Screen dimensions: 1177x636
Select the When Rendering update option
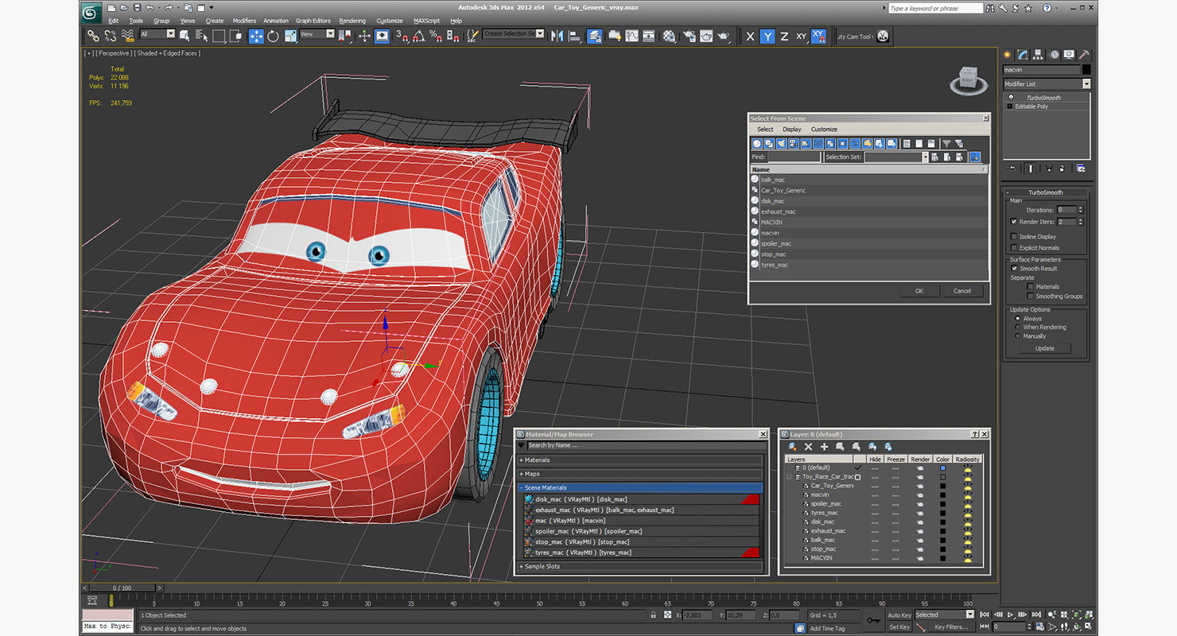pos(1017,327)
